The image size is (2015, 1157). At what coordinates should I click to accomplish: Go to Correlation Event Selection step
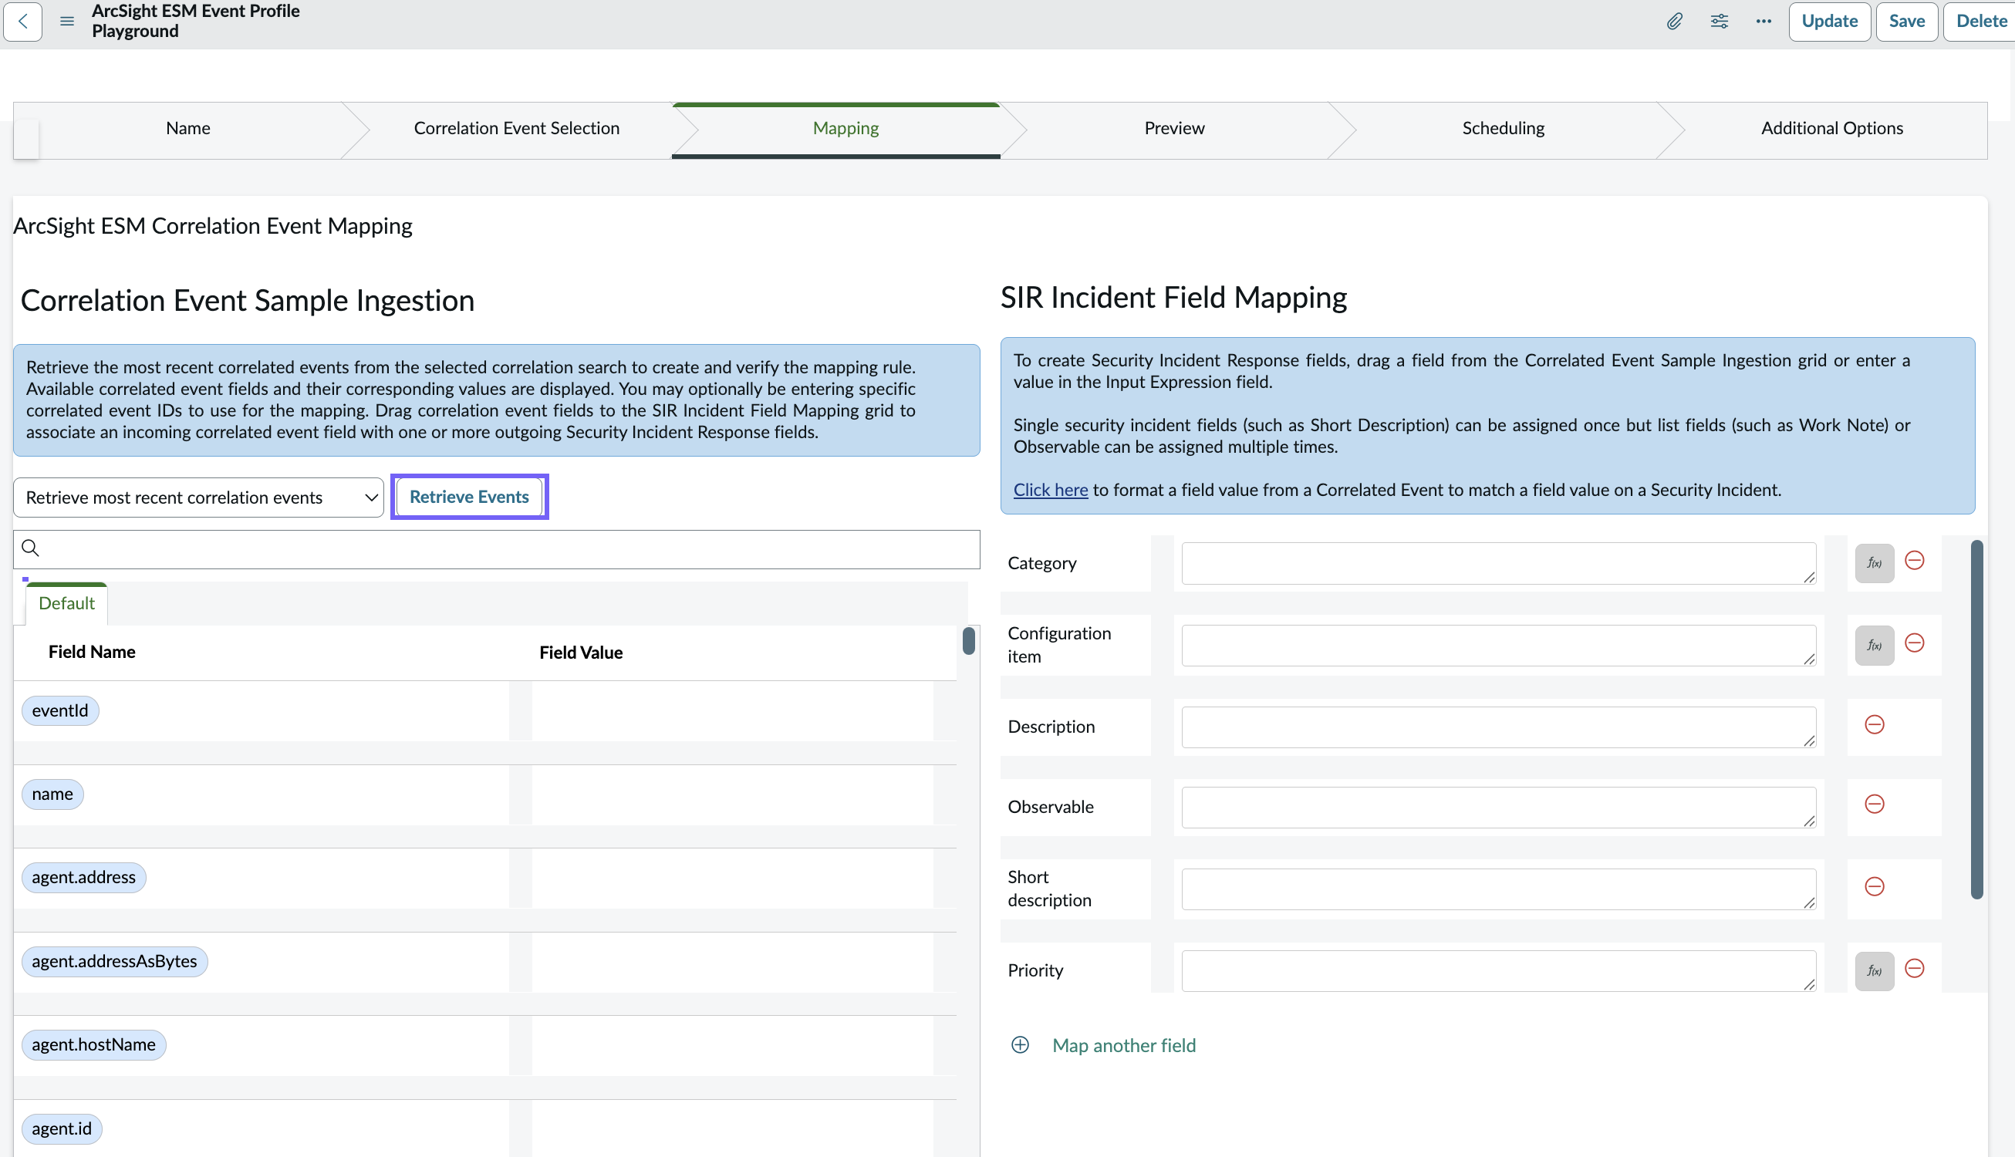coord(516,129)
